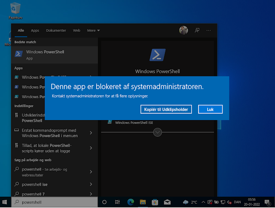This screenshot has height=208, width=275.
Task: Click Windows PowerShell title in preview pane
Action: (157, 72)
